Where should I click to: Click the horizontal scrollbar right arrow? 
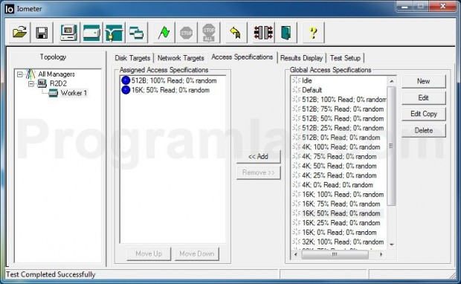tap(381, 254)
